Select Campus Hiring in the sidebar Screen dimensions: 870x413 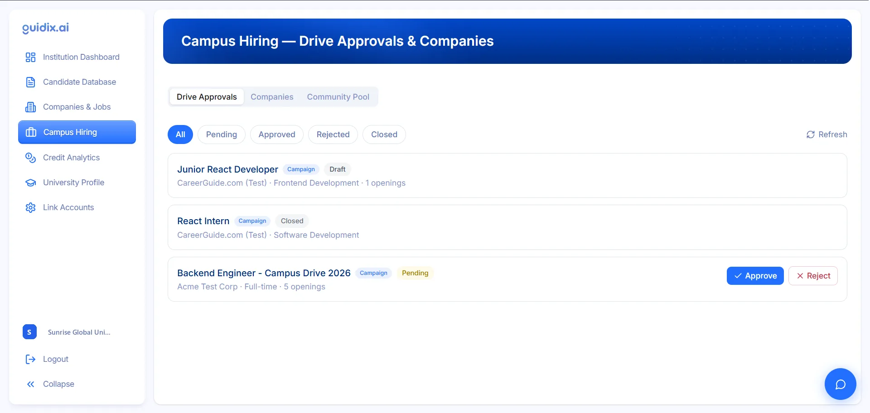pos(77,132)
